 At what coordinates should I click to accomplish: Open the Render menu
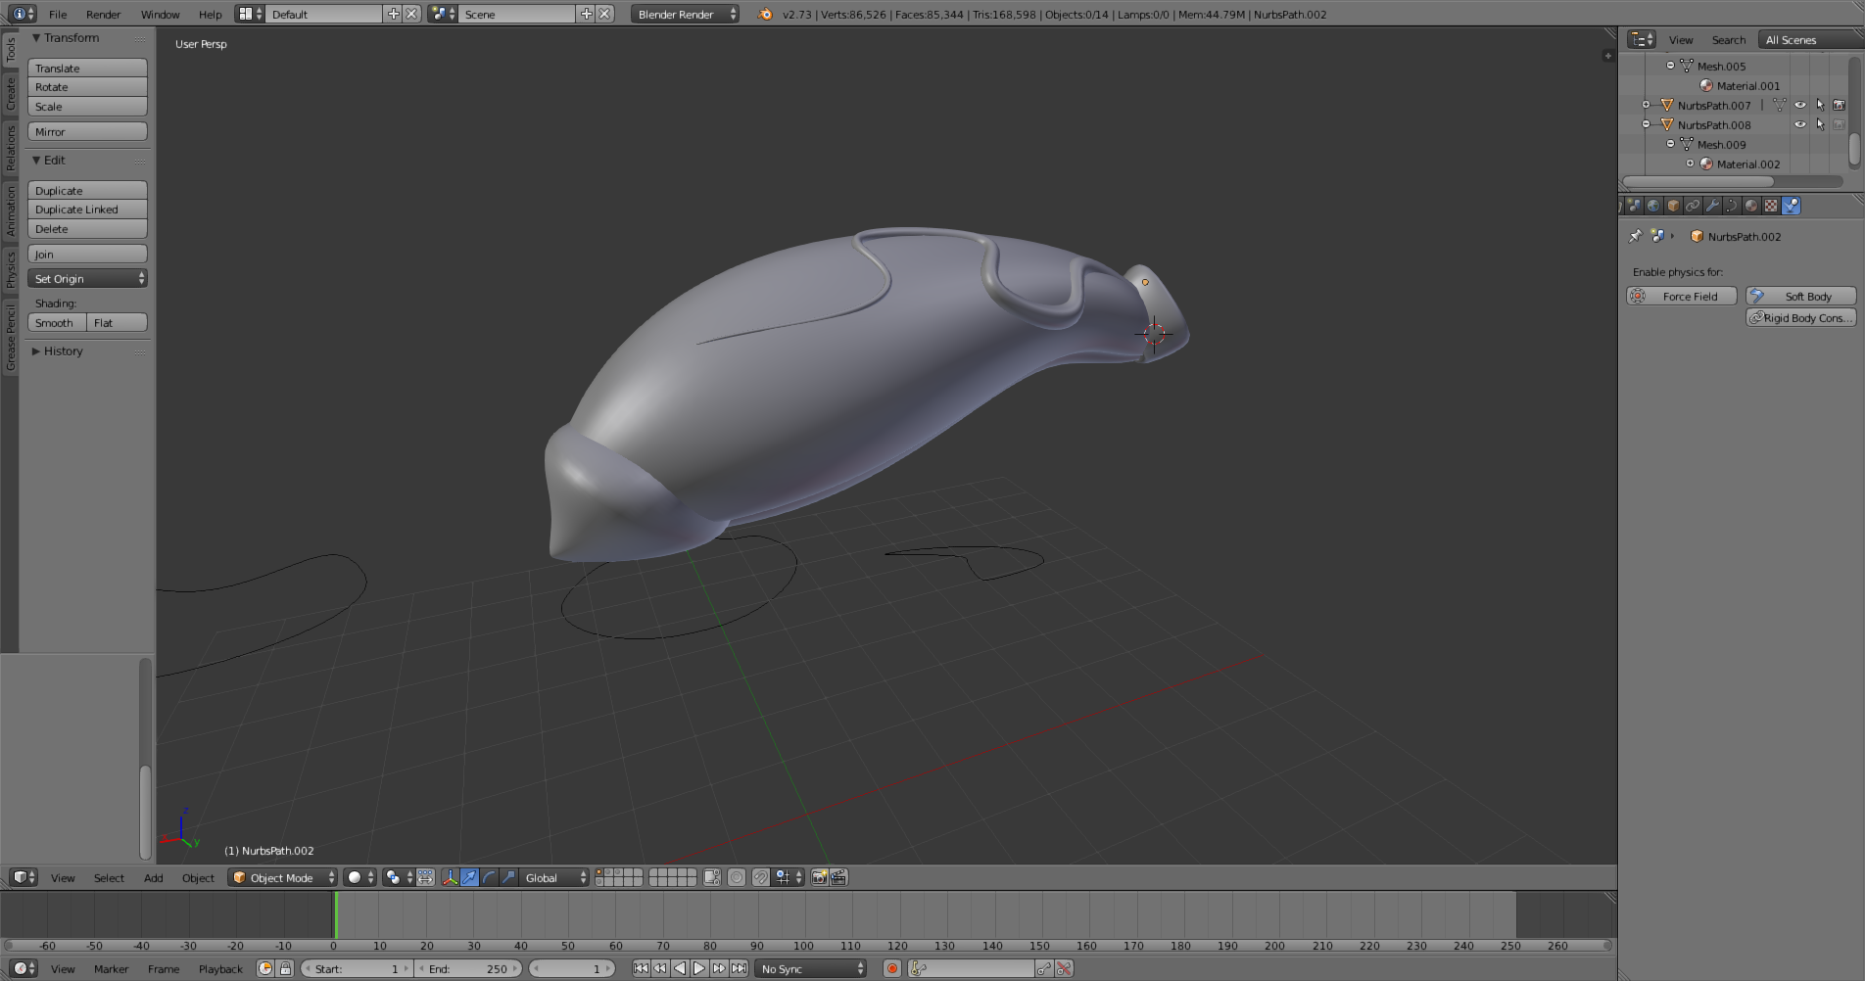[103, 14]
